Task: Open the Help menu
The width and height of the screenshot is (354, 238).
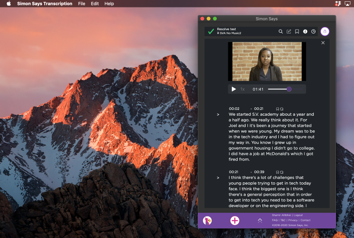Action: point(109,4)
